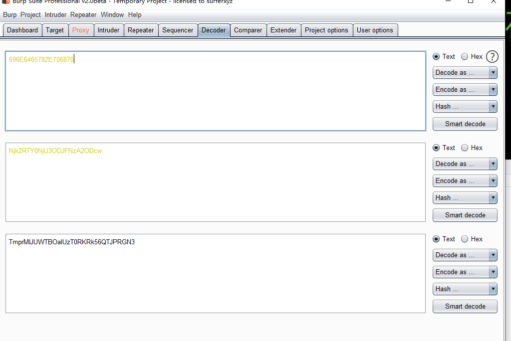
Task: Open 'Encode as' dropdown in first panel
Action: click(x=465, y=90)
